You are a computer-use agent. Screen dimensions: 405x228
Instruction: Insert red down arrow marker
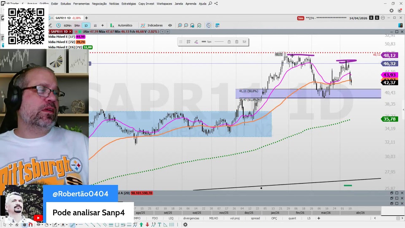[x=147, y=225]
